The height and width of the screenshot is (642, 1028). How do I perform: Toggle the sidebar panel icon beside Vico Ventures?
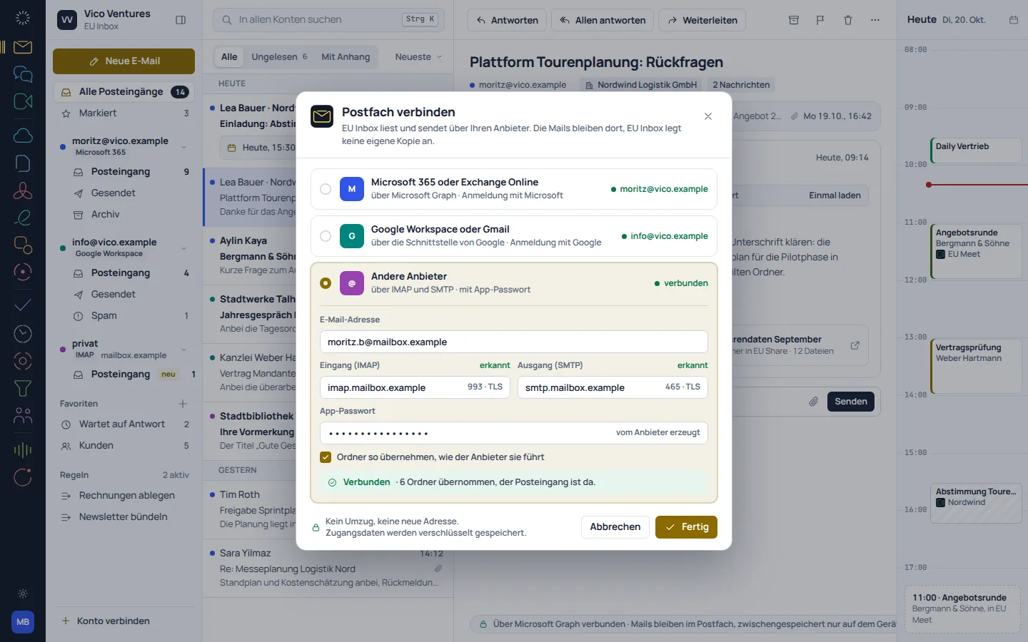(181, 20)
